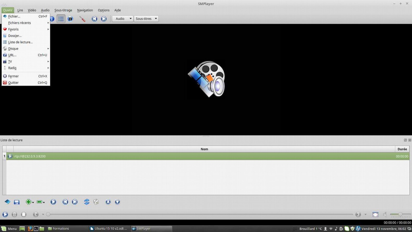Screen dimensions: 412x232
Task: Select the rtp://@232.0.9.3:8200 playlist entry
Action: pyautogui.click(x=30, y=156)
